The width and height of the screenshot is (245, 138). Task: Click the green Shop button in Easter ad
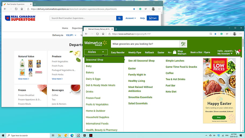219,117
